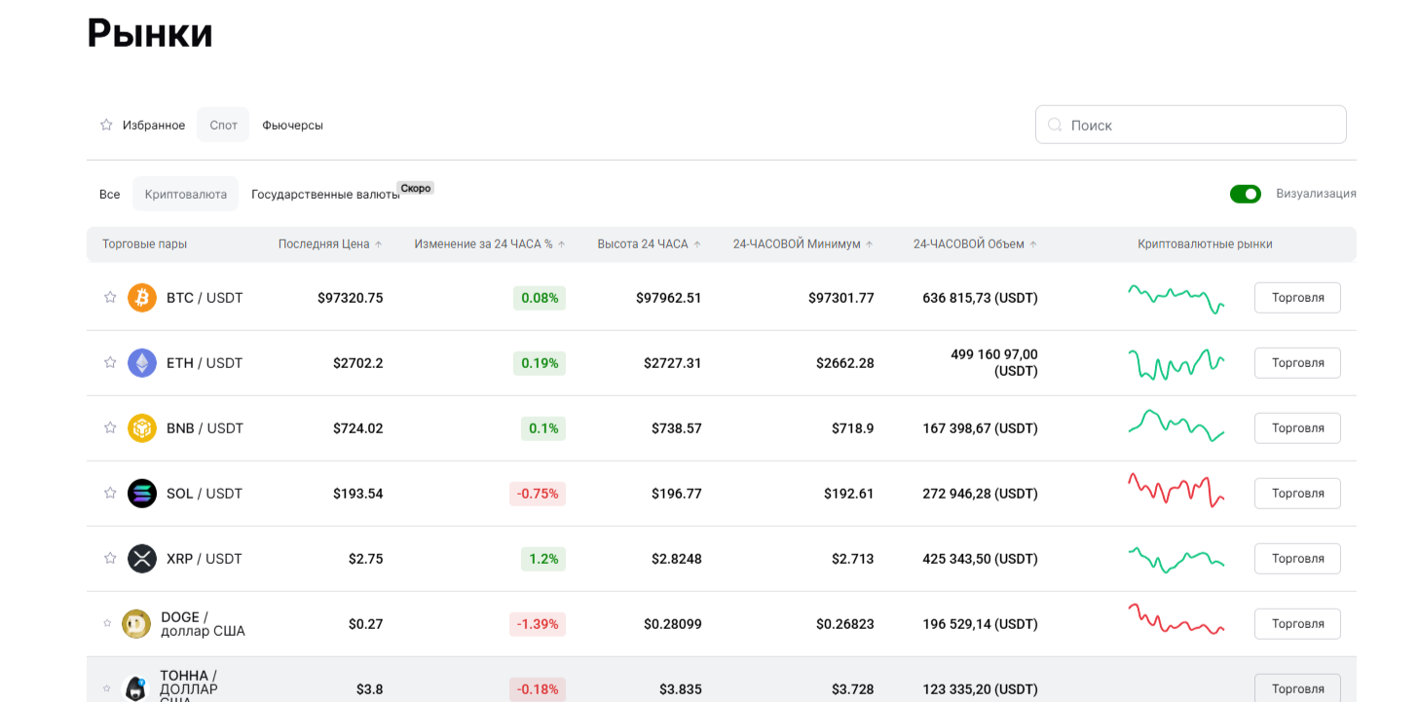The image size is (1418, 702).
Task: Sort by Изменение за 24 ЧАСА %
Action: tap(490, 244)
